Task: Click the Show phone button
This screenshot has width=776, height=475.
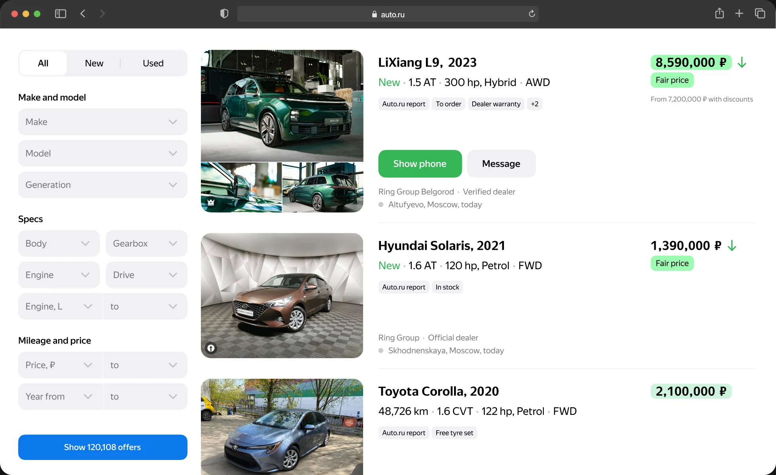Action: (x=420, y=163)
